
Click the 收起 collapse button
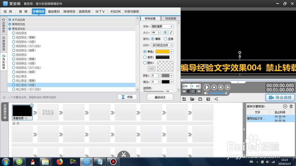pos(127,97)
